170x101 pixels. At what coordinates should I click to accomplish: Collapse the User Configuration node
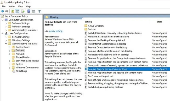[x=3, y=34]
